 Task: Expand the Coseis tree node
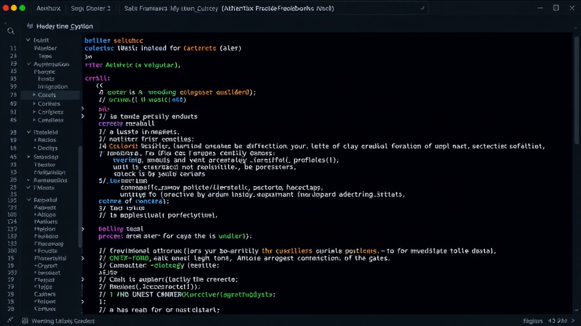[x=34, y=95]
